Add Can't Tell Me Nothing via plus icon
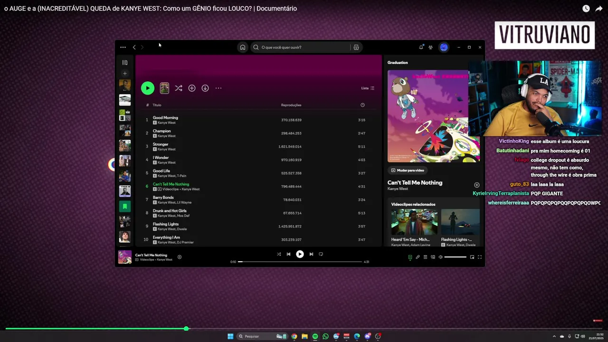This screenshot has width=608, height=342. (476, 185)
